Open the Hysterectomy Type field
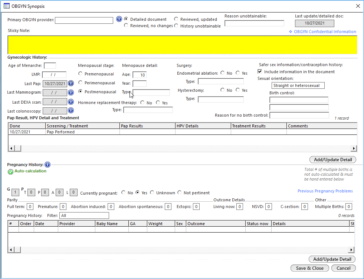364x279 pixels. (221, 99)
